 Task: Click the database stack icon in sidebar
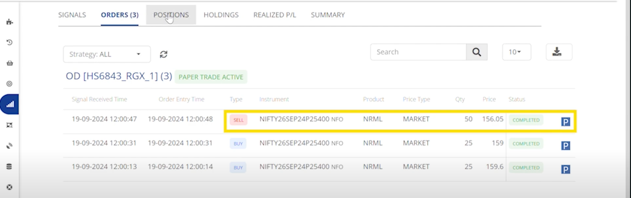[x=9, y=166]
